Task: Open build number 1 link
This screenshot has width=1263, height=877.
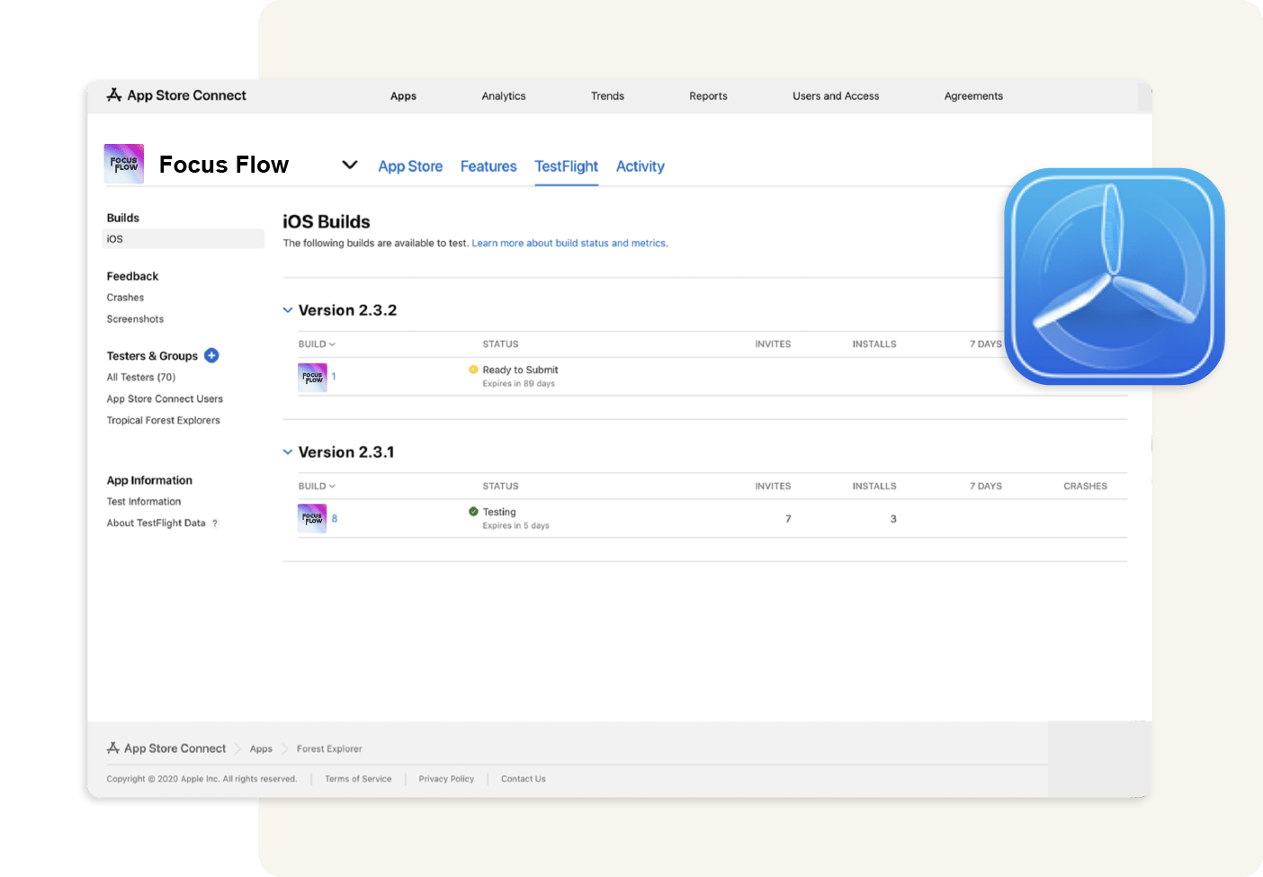Action: click(334, 377)
